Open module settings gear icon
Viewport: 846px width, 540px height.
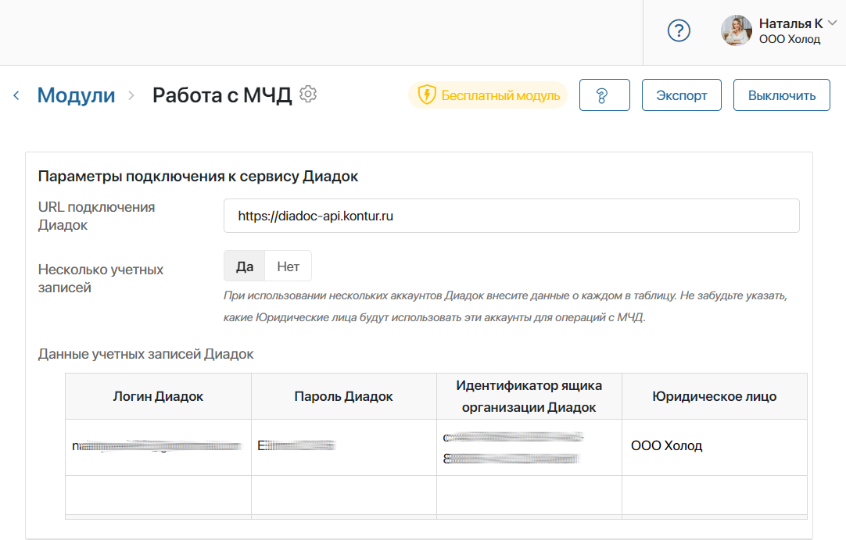pos(308,94)
